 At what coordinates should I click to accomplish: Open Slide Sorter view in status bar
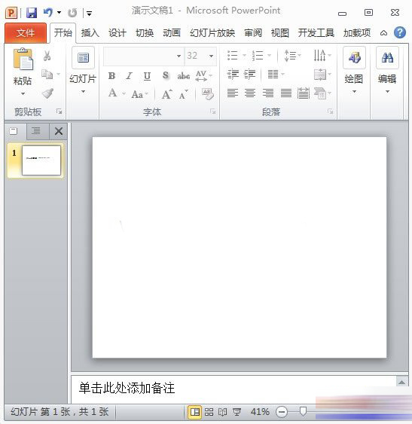coord(209,412)
